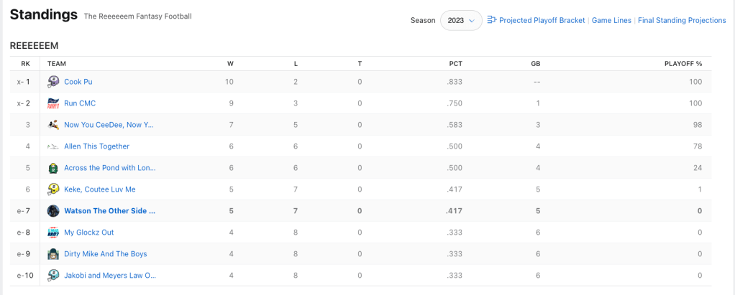The image size is (735, 295).
Task: Open Projected Playoff Bracket link
Action: pos(542,21)
